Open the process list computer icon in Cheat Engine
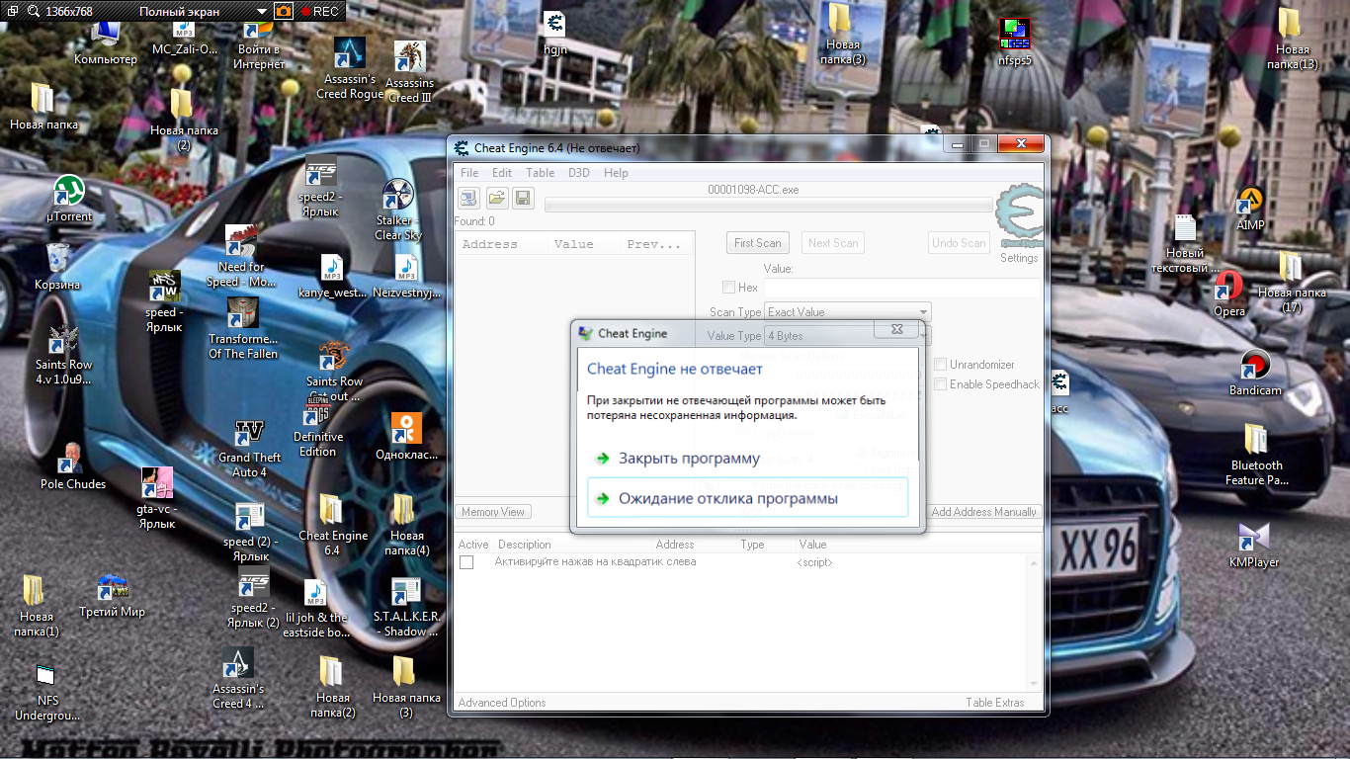The height and width of the screenshot is (759, 1350). [468, 198]
